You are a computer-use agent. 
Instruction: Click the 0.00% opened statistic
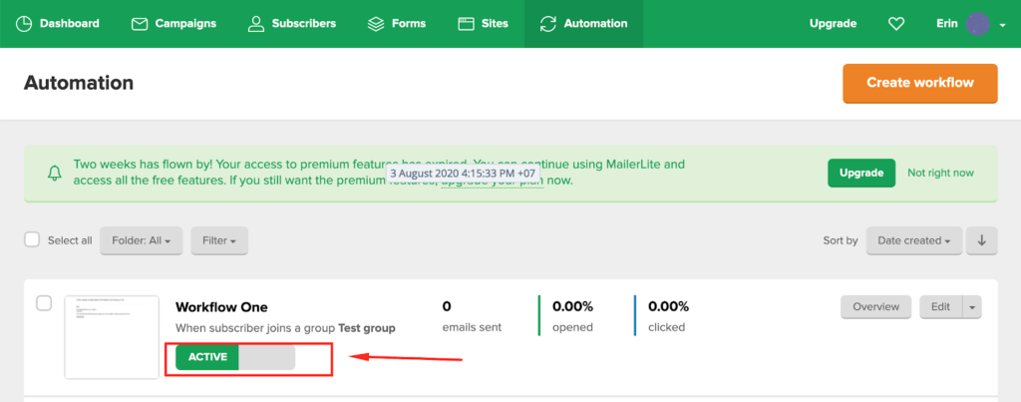[x=572, y=315]
